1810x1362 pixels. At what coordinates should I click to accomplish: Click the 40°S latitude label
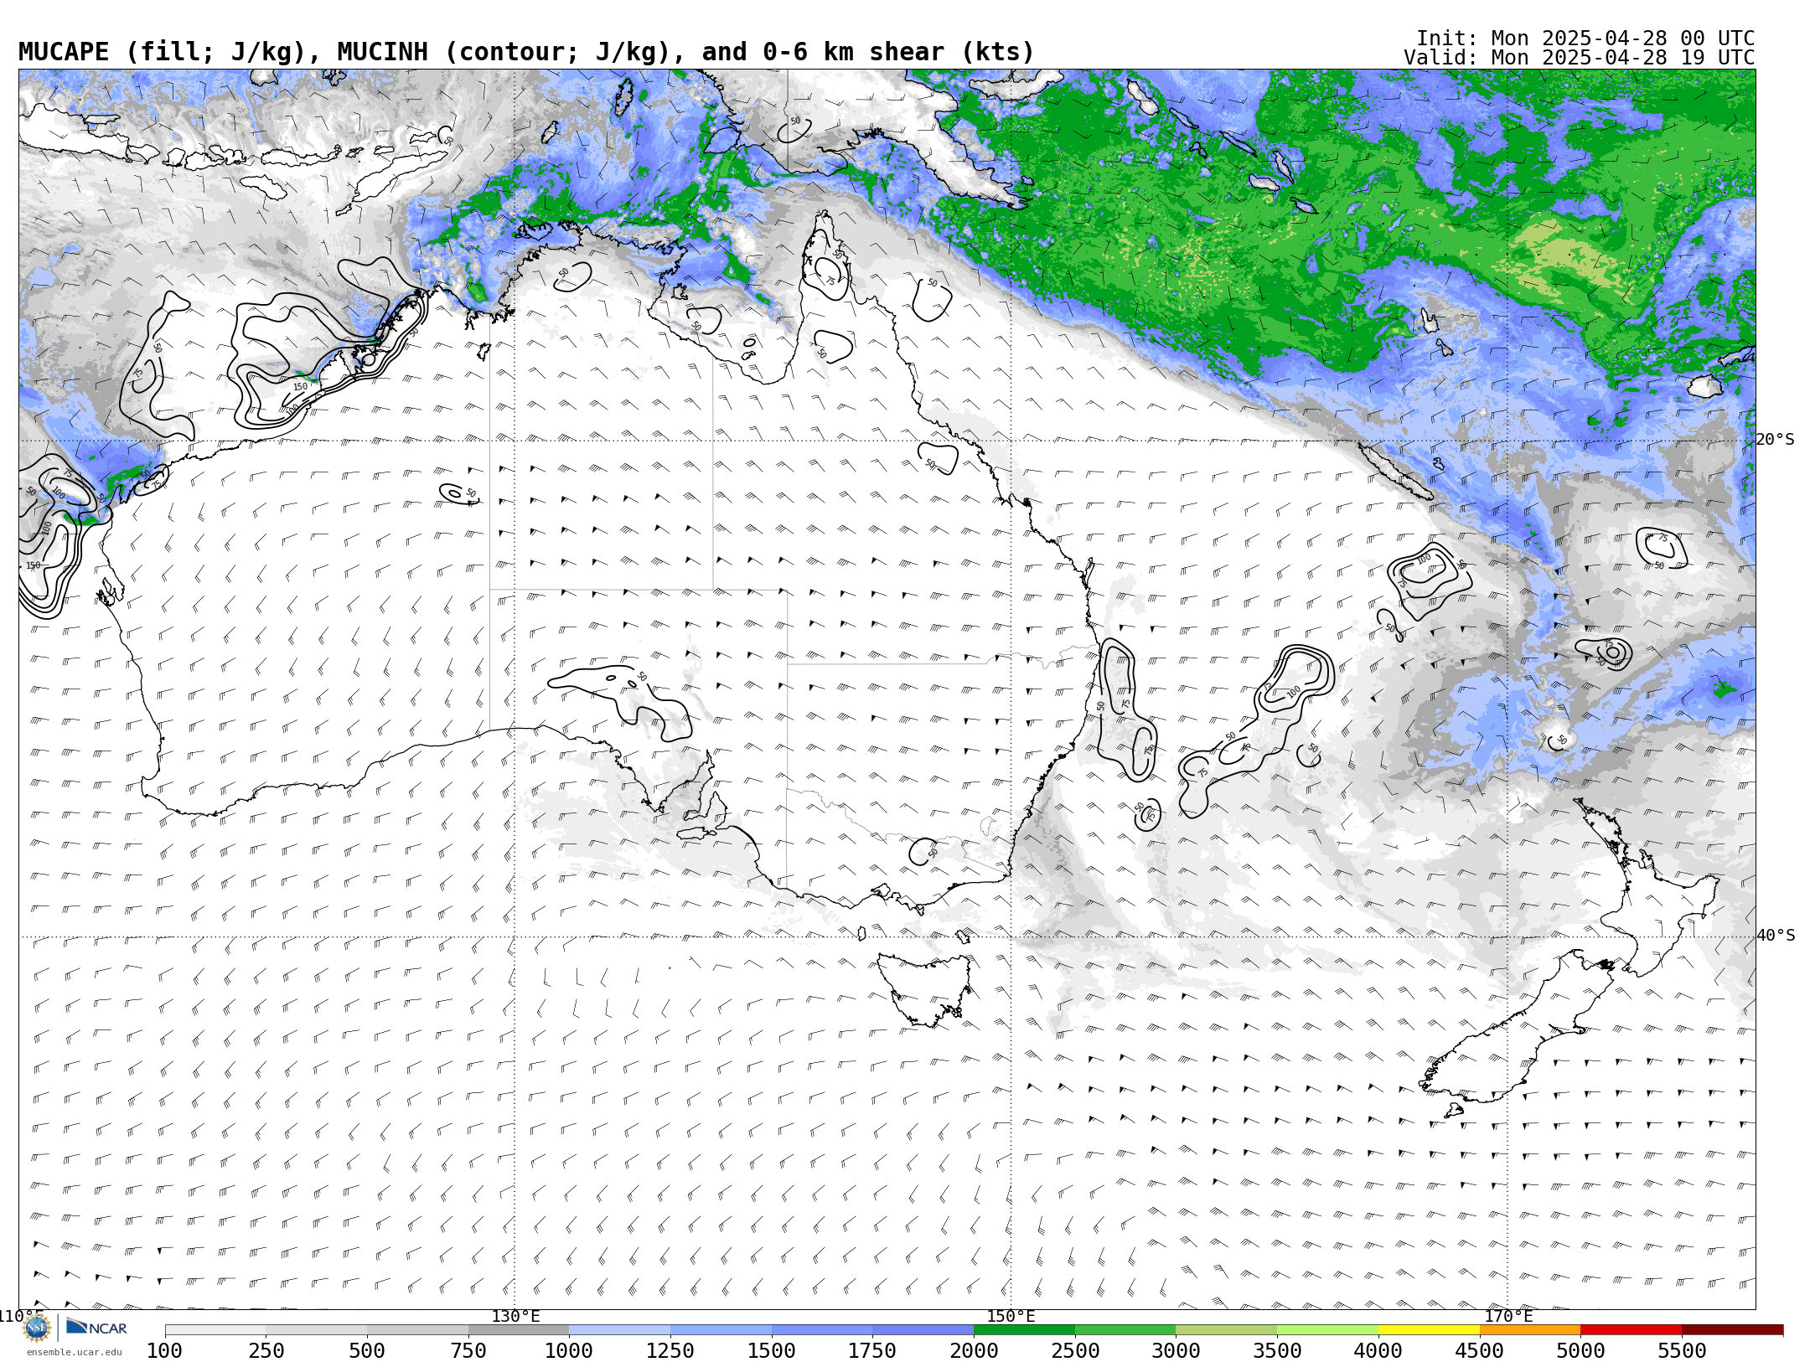click(1776, 936)
